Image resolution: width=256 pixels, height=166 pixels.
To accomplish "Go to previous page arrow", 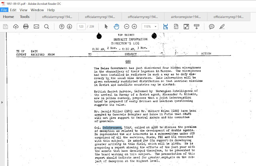I will pos(62,26).
